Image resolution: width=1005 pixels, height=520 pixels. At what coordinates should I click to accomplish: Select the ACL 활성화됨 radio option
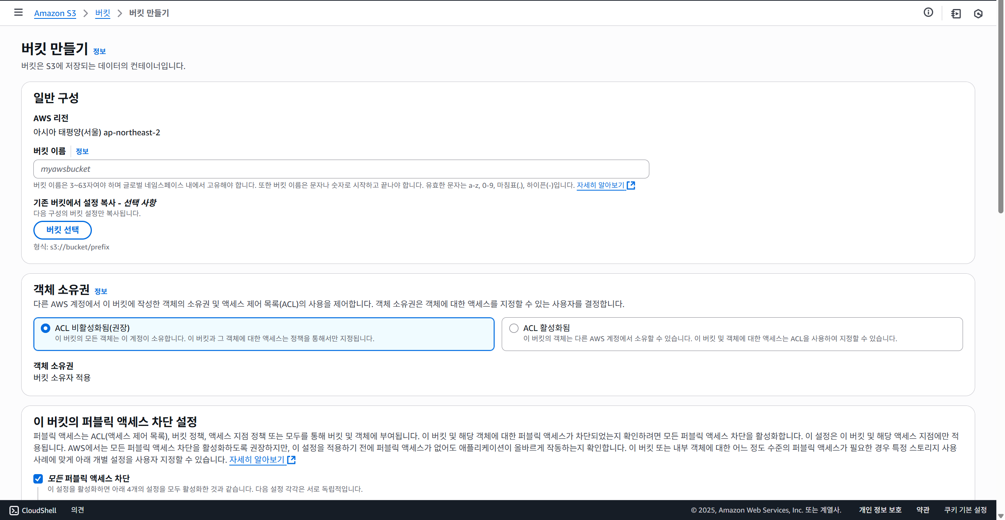point(513,328)
